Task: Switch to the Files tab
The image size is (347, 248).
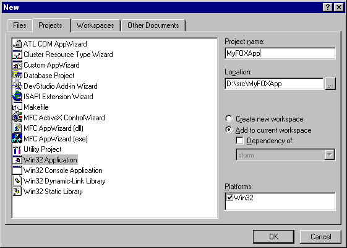Action: point(19,25)
